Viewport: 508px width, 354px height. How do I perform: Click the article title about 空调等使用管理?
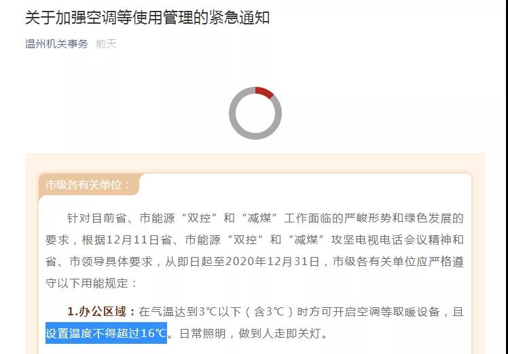coord(147,18)
